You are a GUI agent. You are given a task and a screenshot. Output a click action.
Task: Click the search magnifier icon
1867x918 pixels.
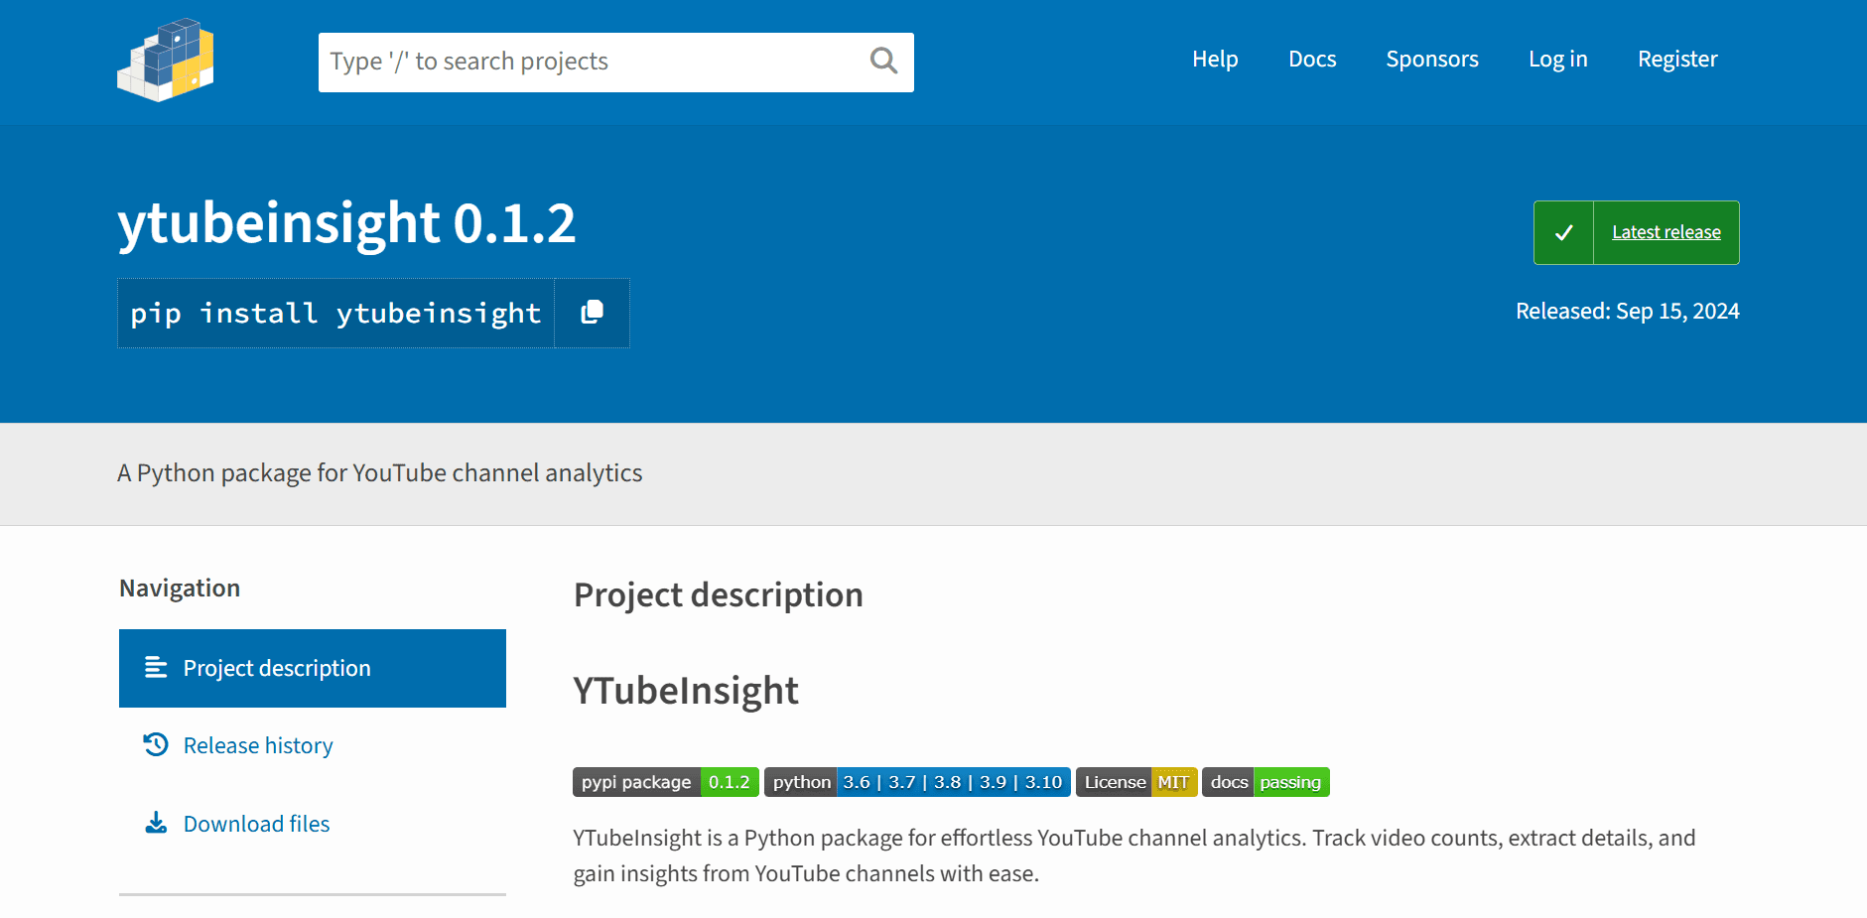(x=883, y=62)
